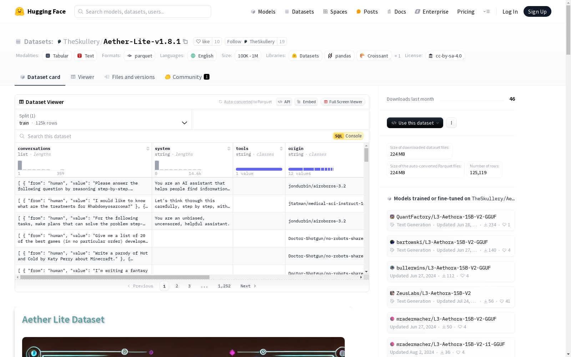Click the three-dot more options icon
Screen dimensions: 571x357
[x=451, y=123]
